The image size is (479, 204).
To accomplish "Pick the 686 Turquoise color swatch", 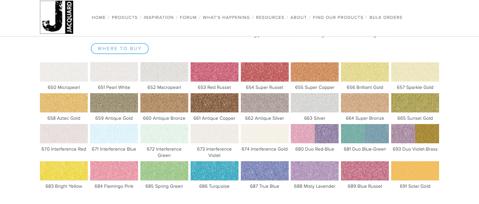I will 215,171.
